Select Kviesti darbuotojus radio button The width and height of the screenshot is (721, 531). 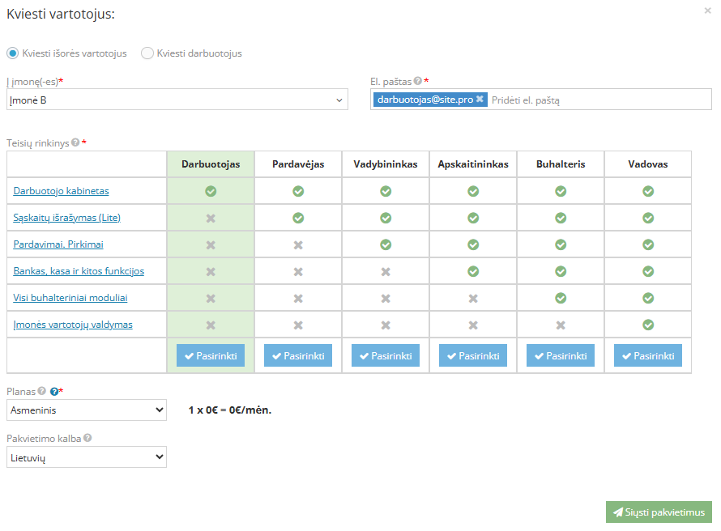coord(147,53)
